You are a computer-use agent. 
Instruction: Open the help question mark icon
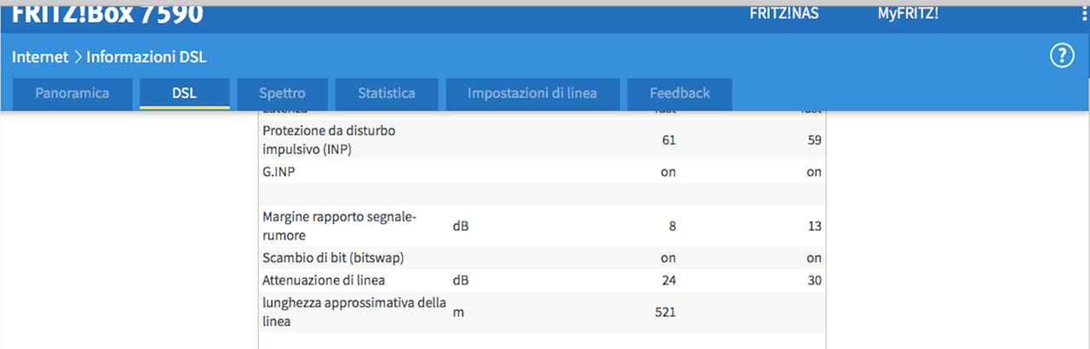(x=1061, y=57)
